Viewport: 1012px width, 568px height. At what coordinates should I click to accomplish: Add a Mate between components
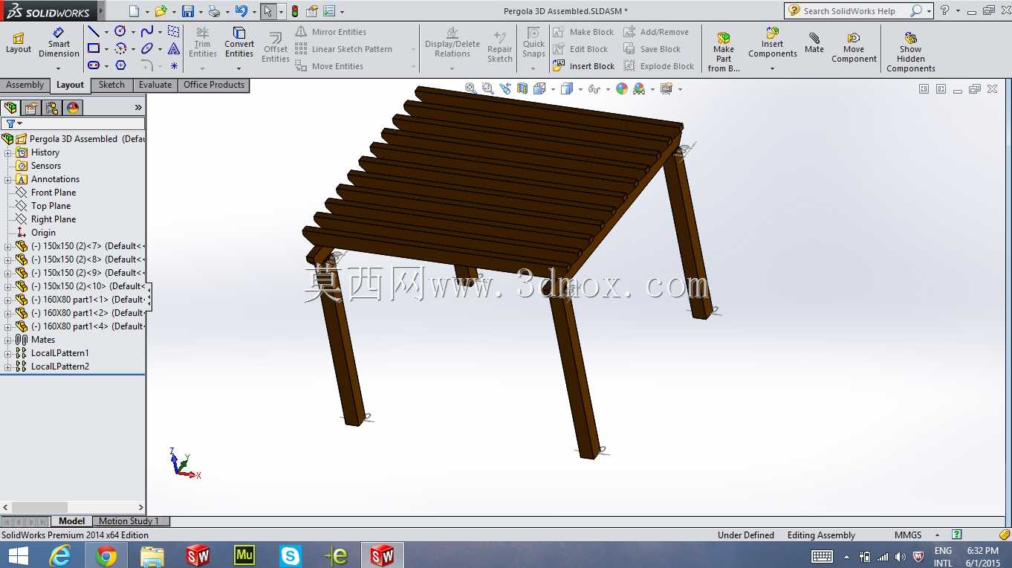pyautogui.click(x=814, y=43)
